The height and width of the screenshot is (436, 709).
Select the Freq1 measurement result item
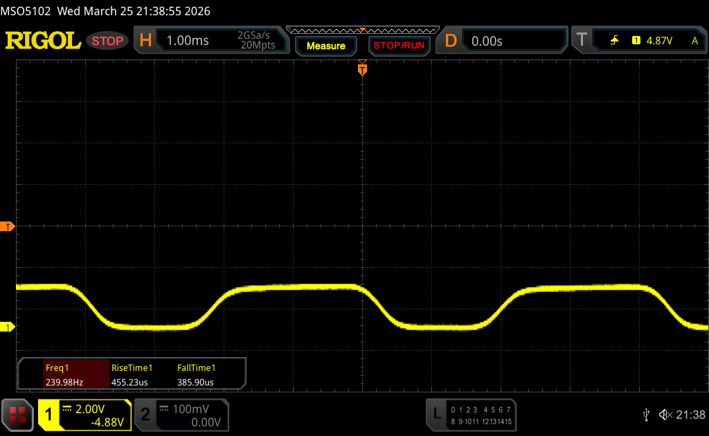coord(62,375)
